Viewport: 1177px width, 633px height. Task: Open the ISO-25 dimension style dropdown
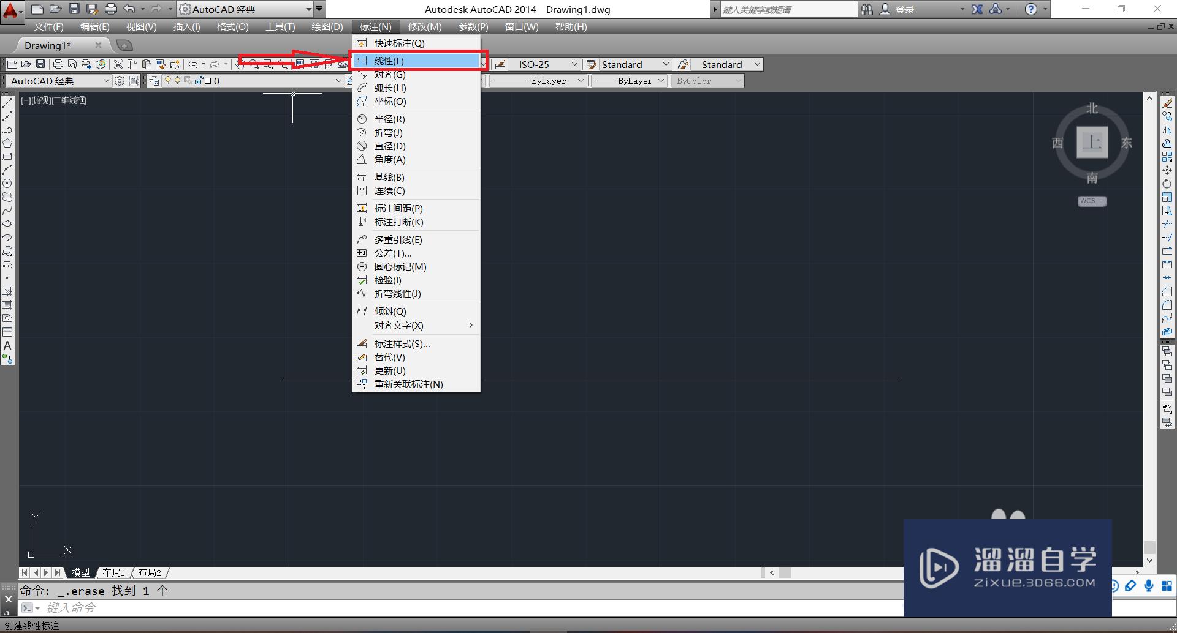point(544,64)
